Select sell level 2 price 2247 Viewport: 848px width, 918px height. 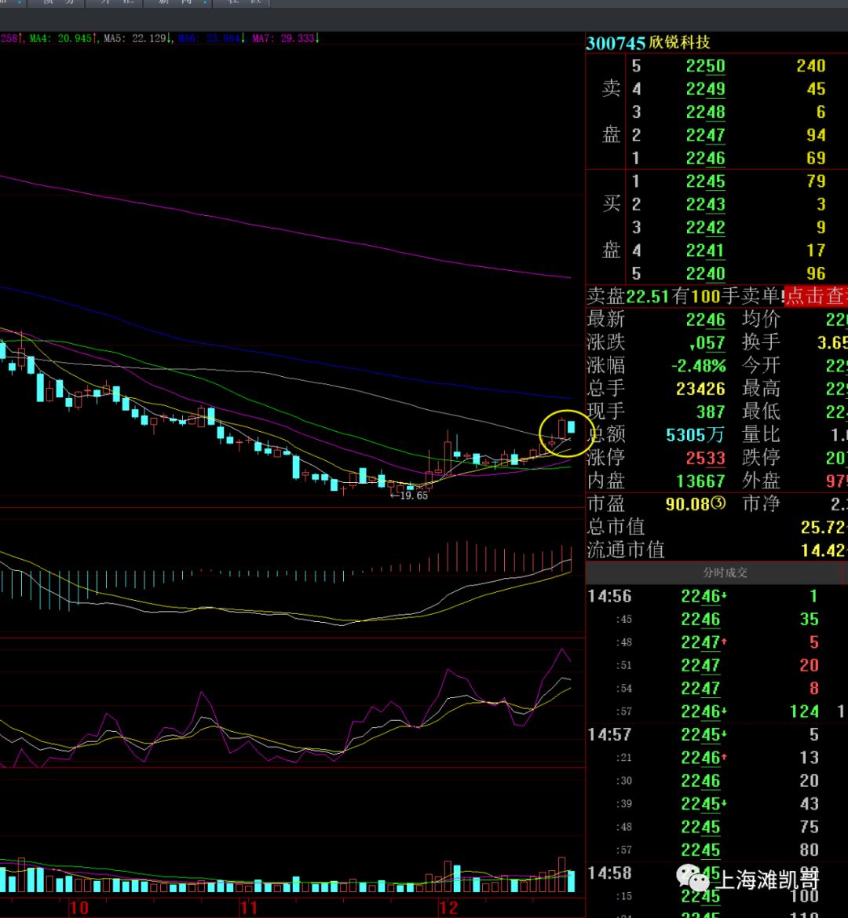coord(705,135)
